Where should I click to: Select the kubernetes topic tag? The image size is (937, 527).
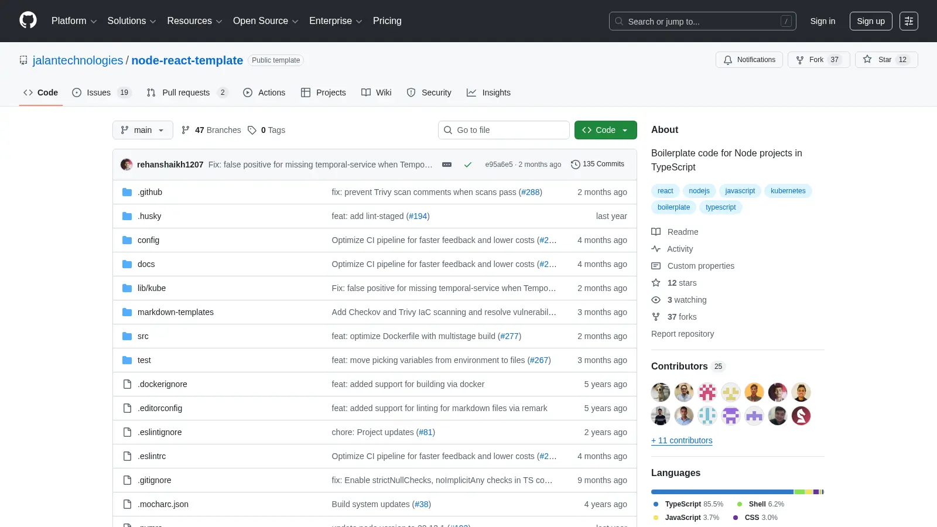click(788, 191)
